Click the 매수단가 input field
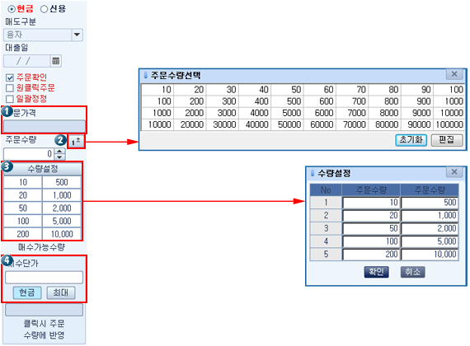The image size is (470, 346). click(x=44, y=278)
